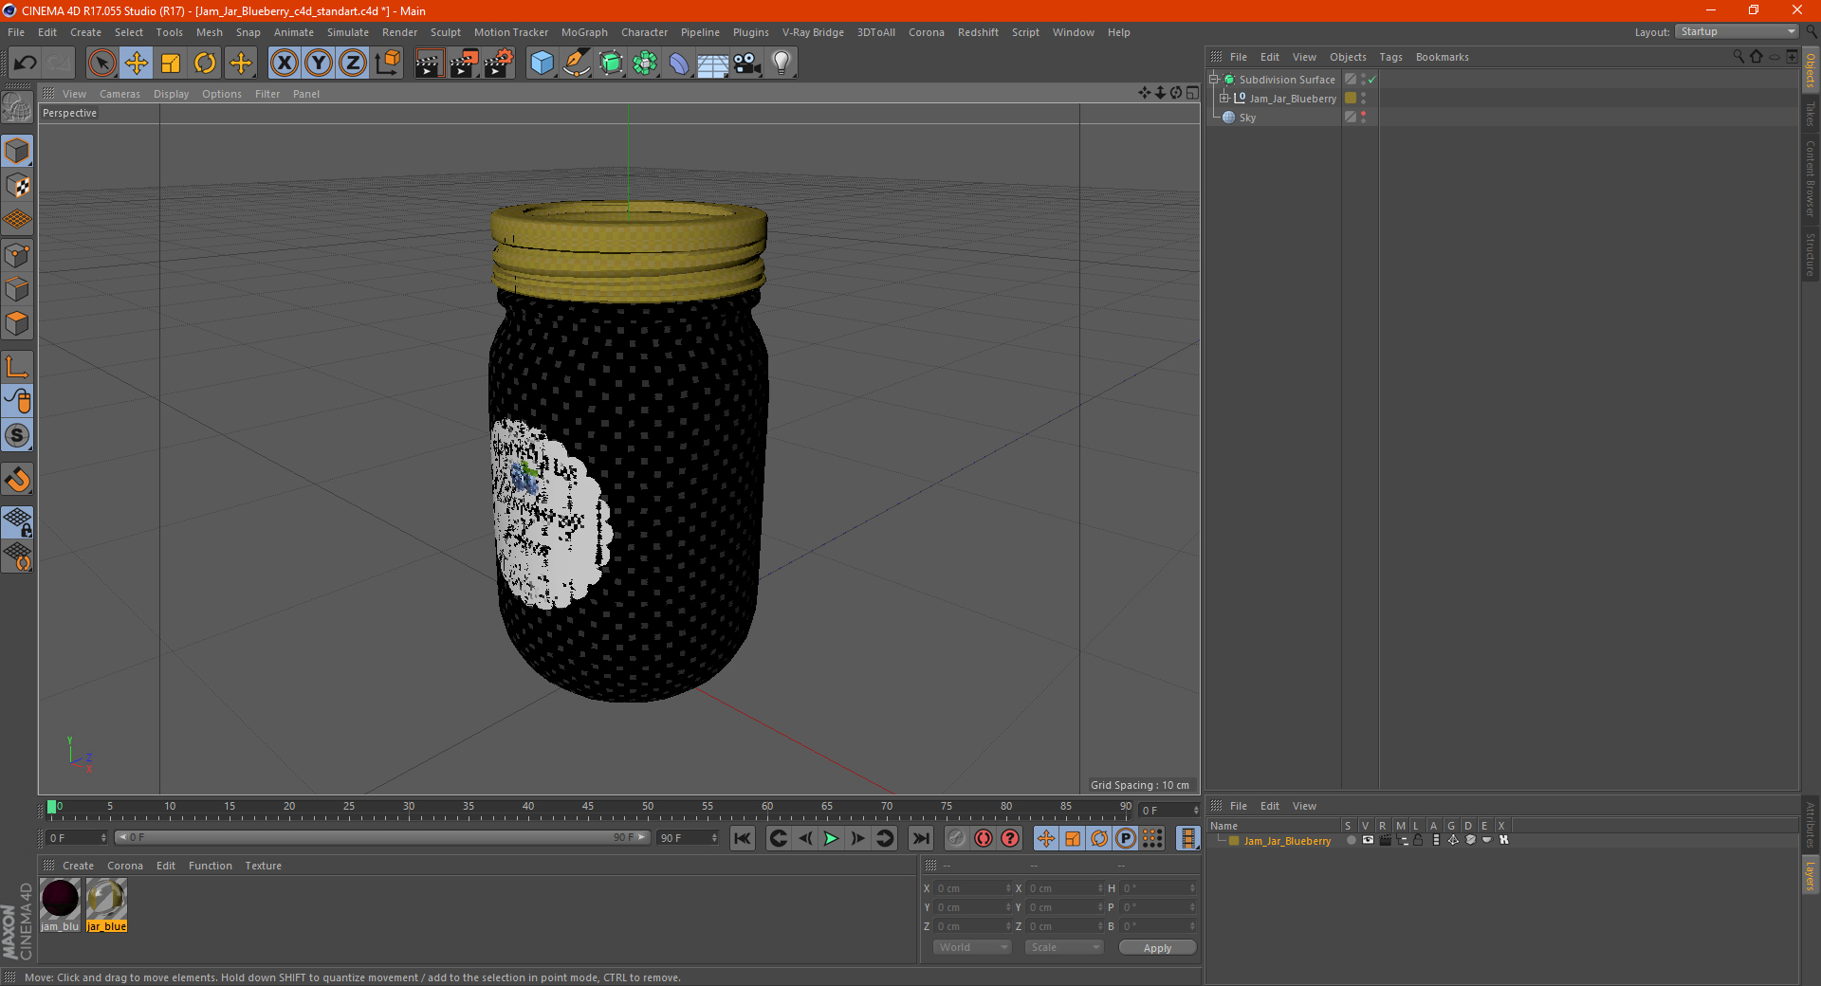Activate the Rotate tool in top toolbar
The height and width of the screenshot is (986, 1821).
(x=205, y=64)
